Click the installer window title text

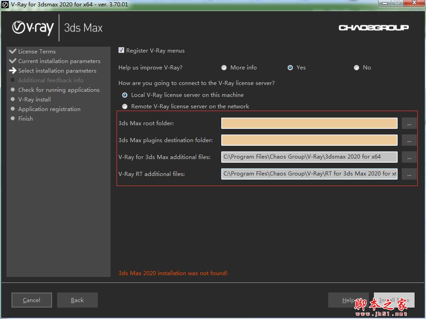[69, 5]
